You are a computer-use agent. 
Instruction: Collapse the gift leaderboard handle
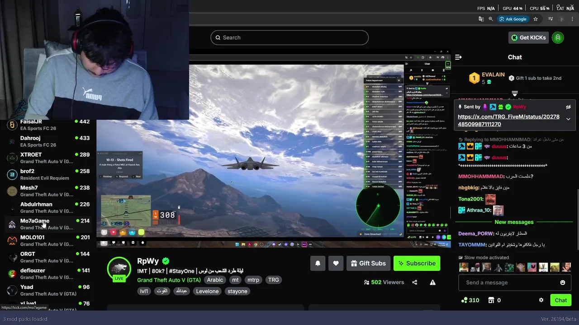pyautogui.click(x=515, y=93)
